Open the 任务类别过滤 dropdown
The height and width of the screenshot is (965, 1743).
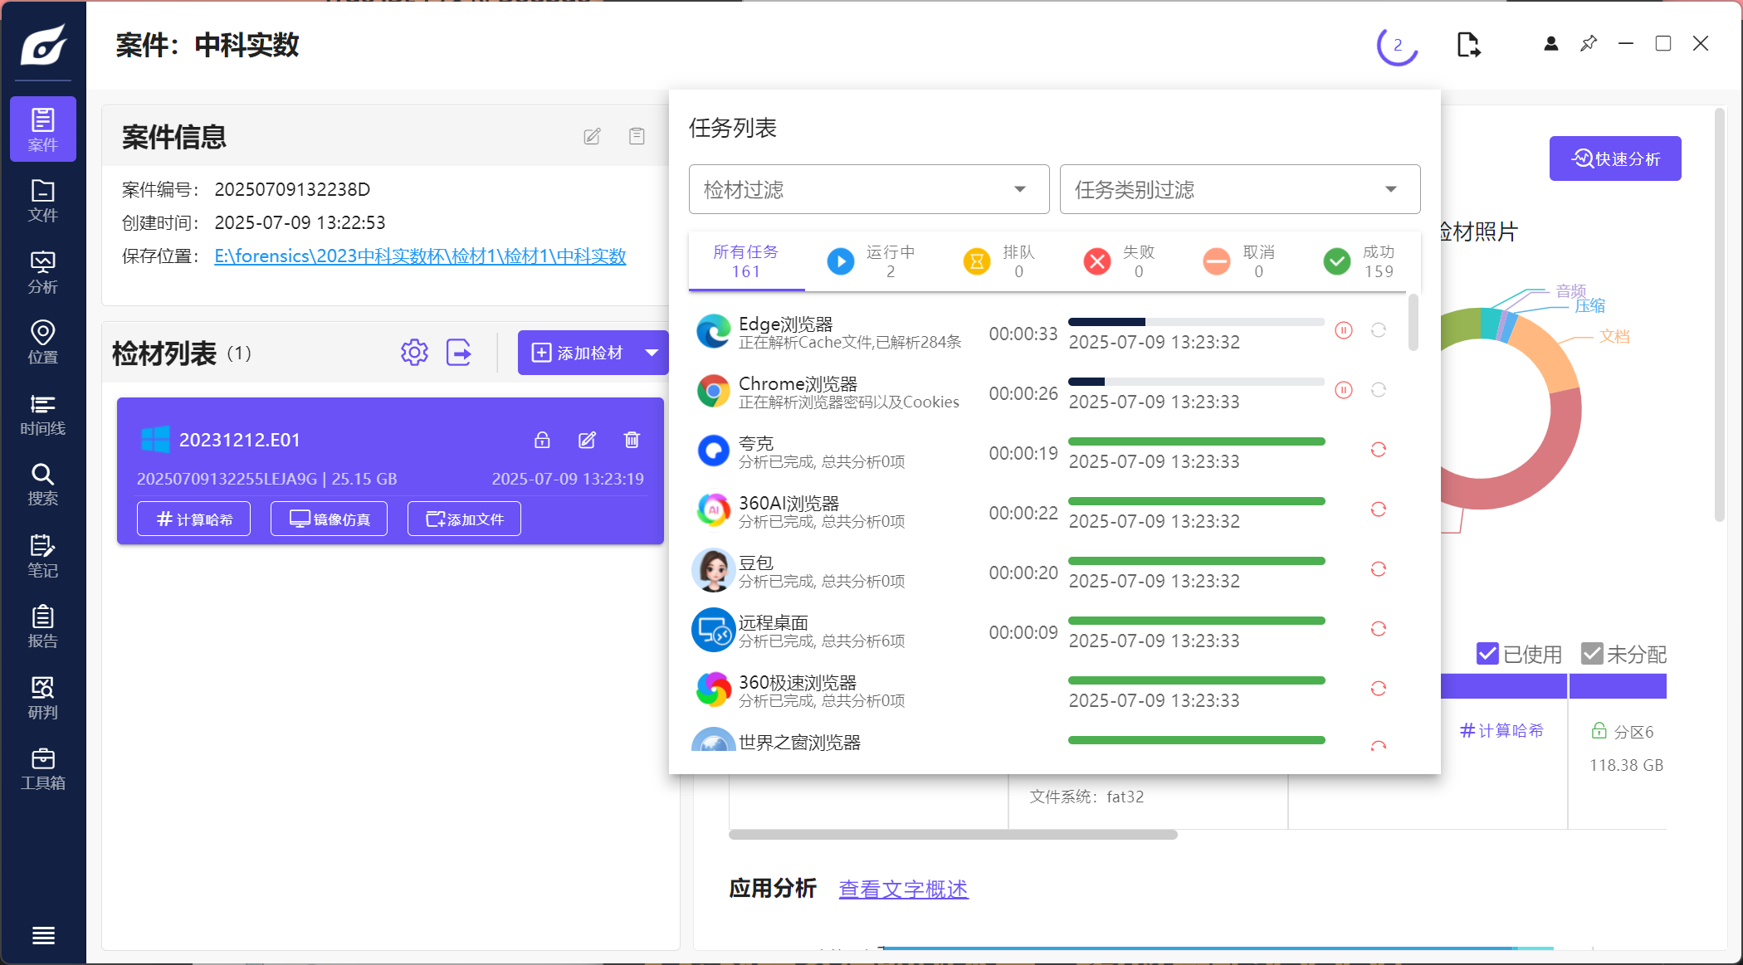point(1239,189)
